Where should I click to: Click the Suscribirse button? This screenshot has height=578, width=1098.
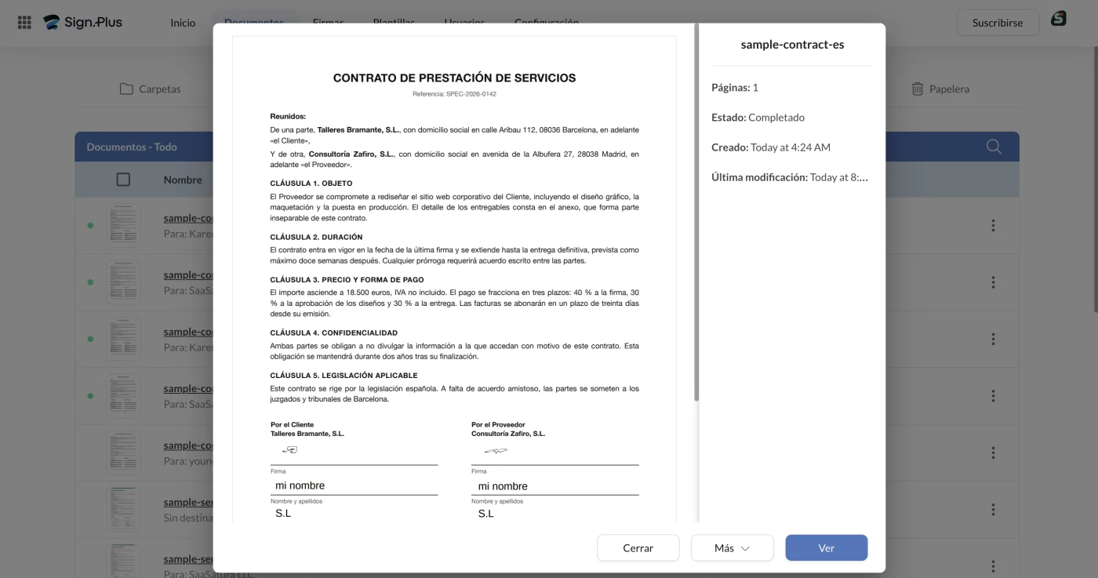(998, 23)
